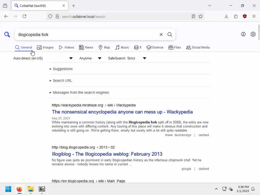Image resolution: width=260 pixels, height=195 pixels.
Task: Switch to Social Media category
Action: click(x=198, y=47)
